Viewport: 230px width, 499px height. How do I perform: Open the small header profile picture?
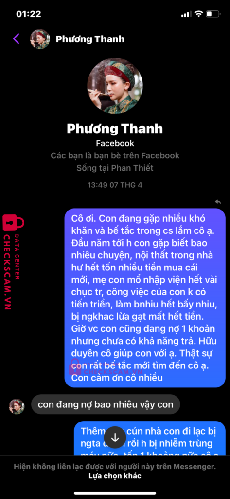(40, 39)
